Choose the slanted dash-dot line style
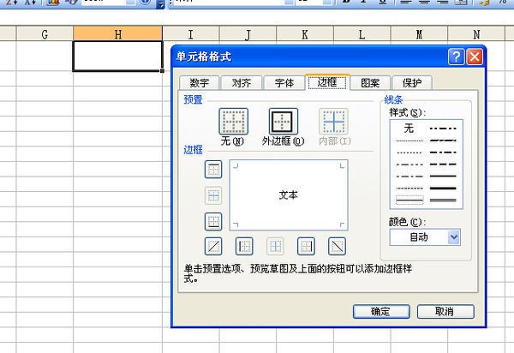514x353 pixels. point(443,141)
